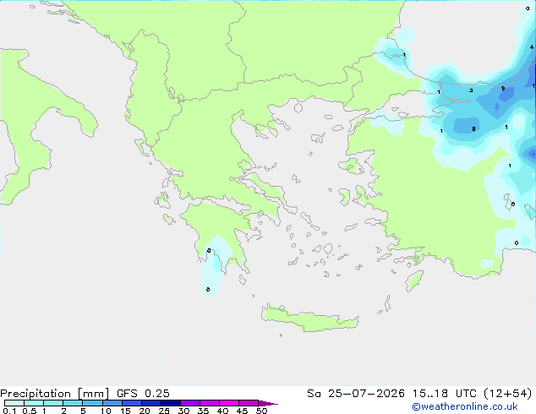536x414 pixels.
Task: Click the "GFS 0.25" model label
Action: pos(143,394)
